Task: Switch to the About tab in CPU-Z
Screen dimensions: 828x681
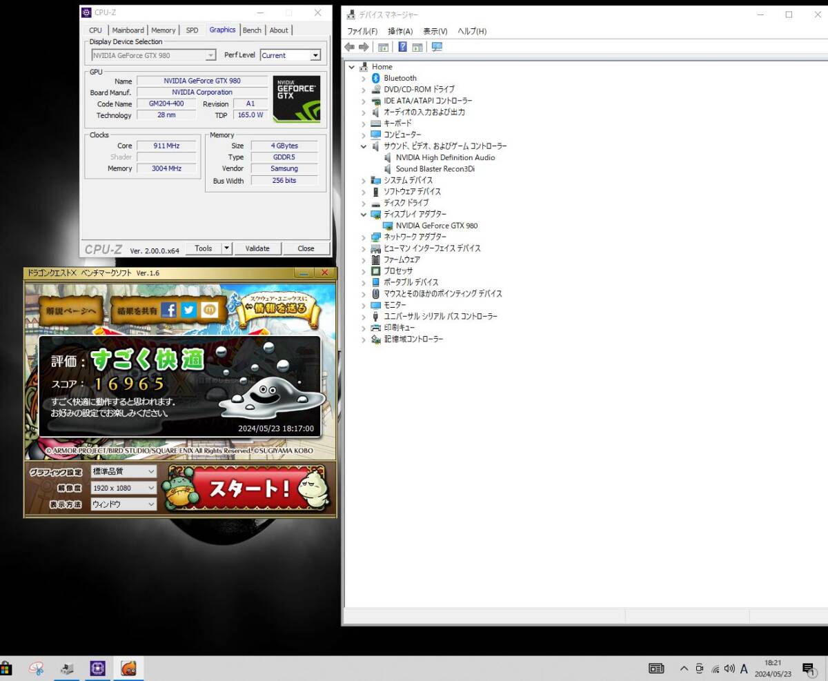Action: click(279, 30)
